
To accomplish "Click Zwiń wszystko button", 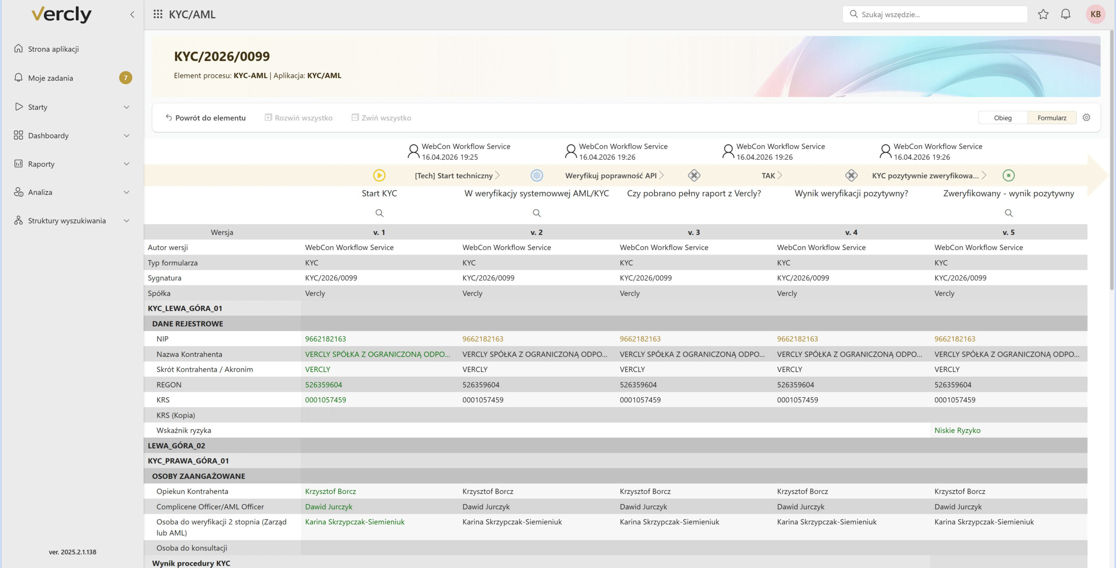I will coord(381,118).
